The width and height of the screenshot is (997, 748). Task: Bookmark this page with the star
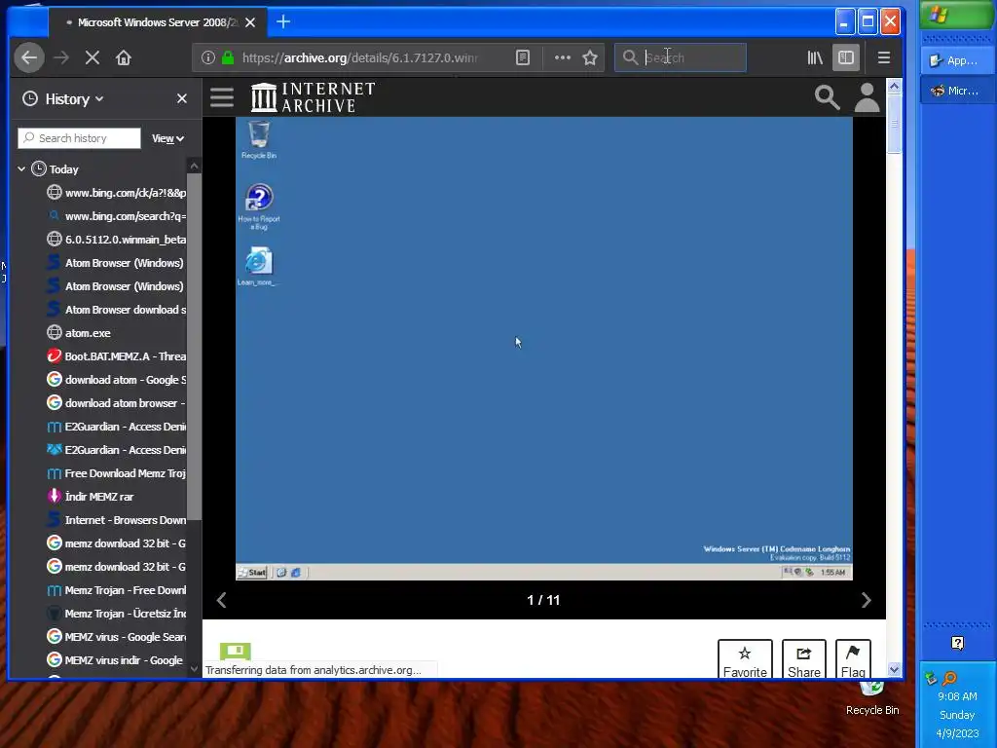pyautogui.click(x=590, y=57)
